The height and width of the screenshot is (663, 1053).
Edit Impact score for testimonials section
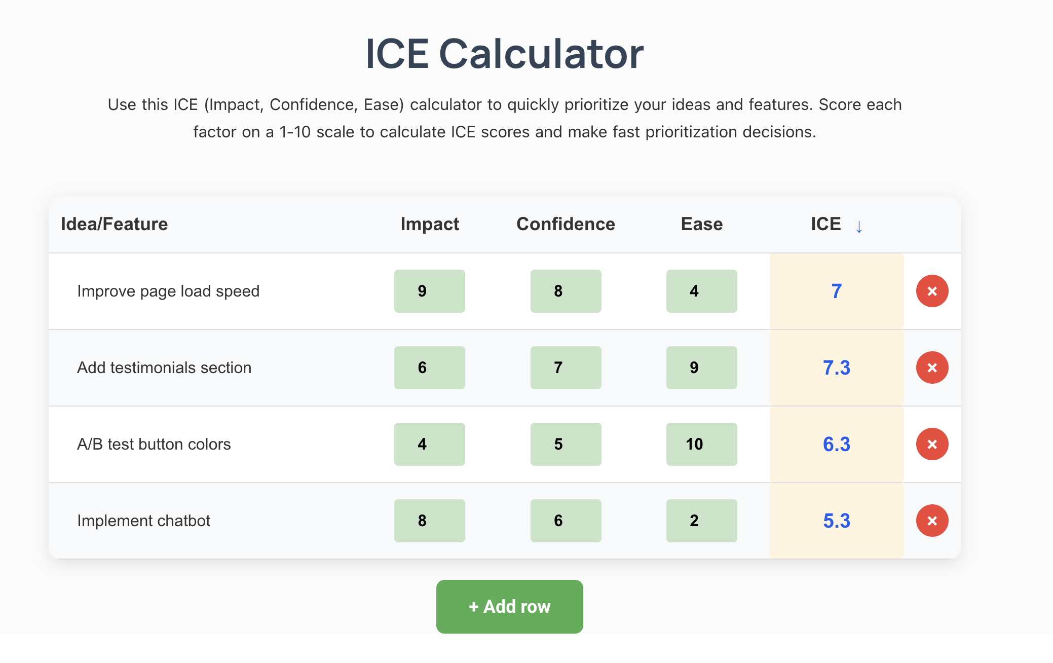429,367
